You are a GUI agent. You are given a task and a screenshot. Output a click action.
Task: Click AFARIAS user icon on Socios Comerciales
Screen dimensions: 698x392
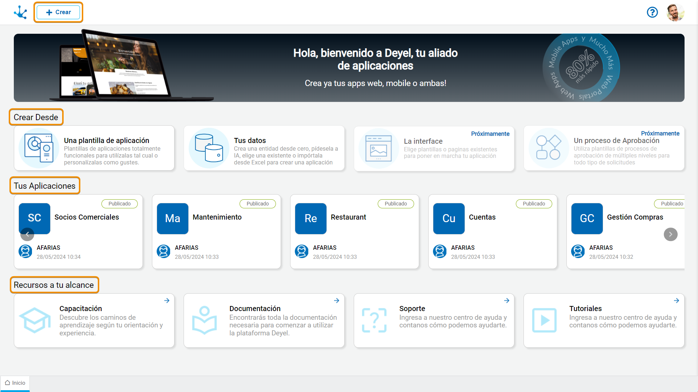pyautogui.click(x=25, y=251)
